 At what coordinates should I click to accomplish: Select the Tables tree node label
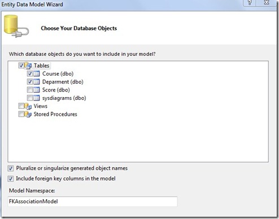[x=41, y=65]
